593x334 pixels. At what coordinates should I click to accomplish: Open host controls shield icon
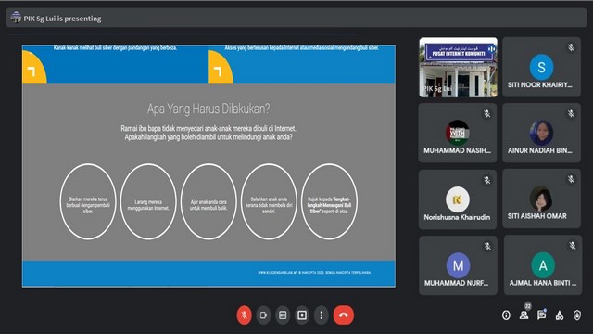click(x=577, y=315)
